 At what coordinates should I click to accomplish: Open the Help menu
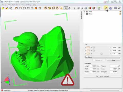pyautogui.click(x=34, y=5)
